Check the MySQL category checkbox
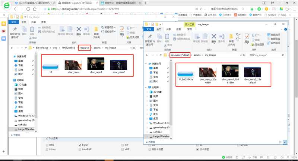298x161 pixels. (238, 145)
